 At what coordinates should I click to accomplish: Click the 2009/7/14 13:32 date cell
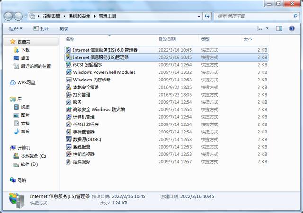pyautogui.click(x=175, y=72)
